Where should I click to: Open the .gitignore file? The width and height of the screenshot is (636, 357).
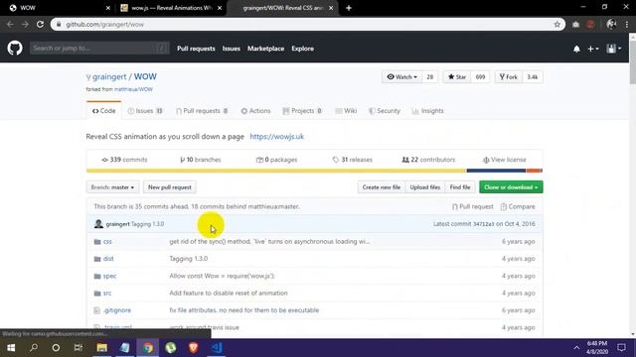117,310
